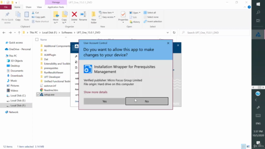Close the User Account Control dialog
The width and height of the screenshot is (265, 149).
(x=168, y=43)
